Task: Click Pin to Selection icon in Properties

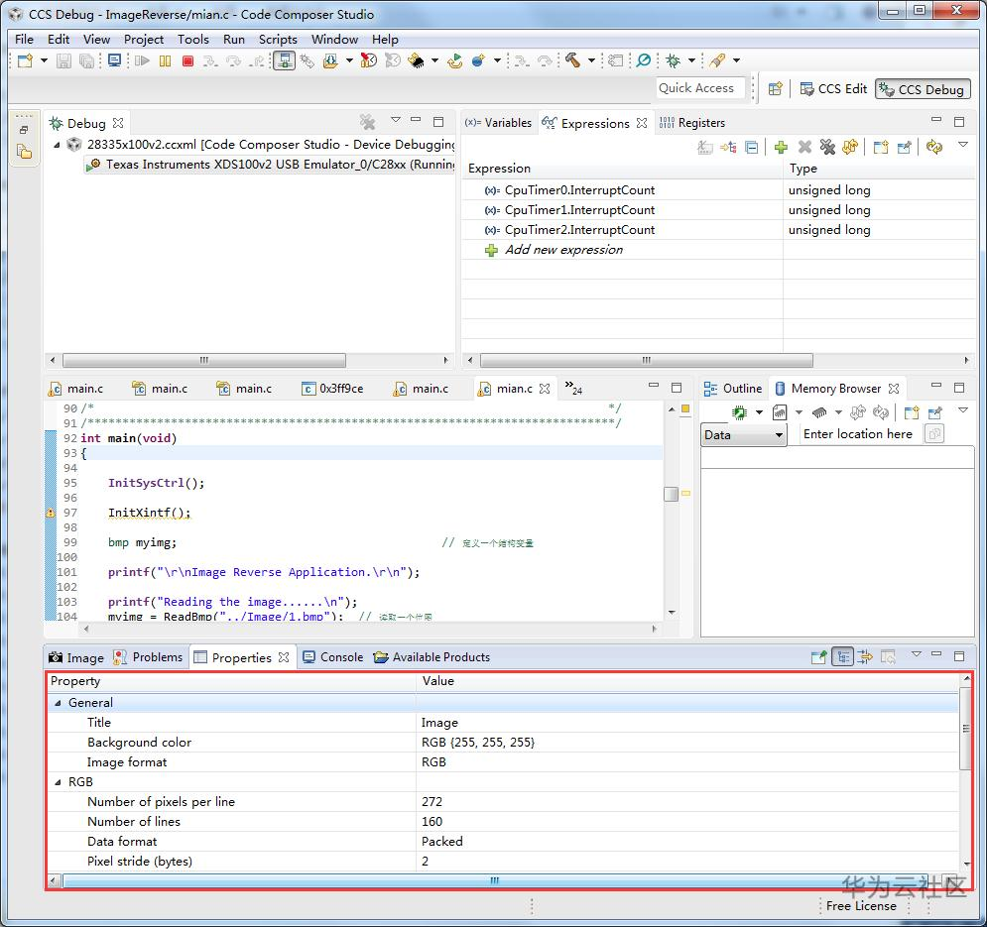Action: point(818,657)
